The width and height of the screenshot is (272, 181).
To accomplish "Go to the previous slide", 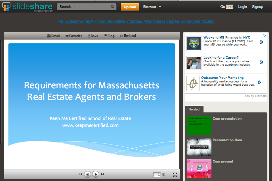I will coord(87,174).
